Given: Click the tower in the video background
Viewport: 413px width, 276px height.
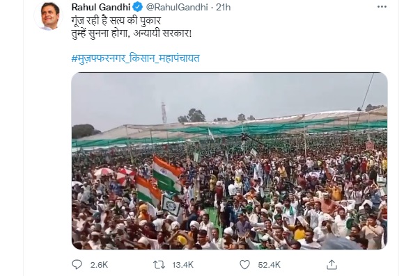Looking at the screenshot, I should coord(164,113).
